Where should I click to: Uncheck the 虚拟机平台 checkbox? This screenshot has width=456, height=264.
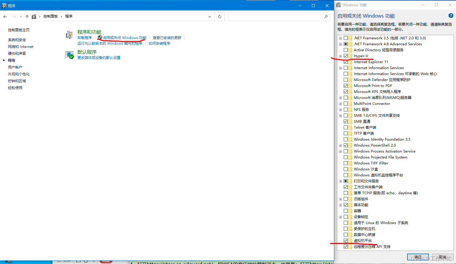pyautogui.click(x=346, y=241)
